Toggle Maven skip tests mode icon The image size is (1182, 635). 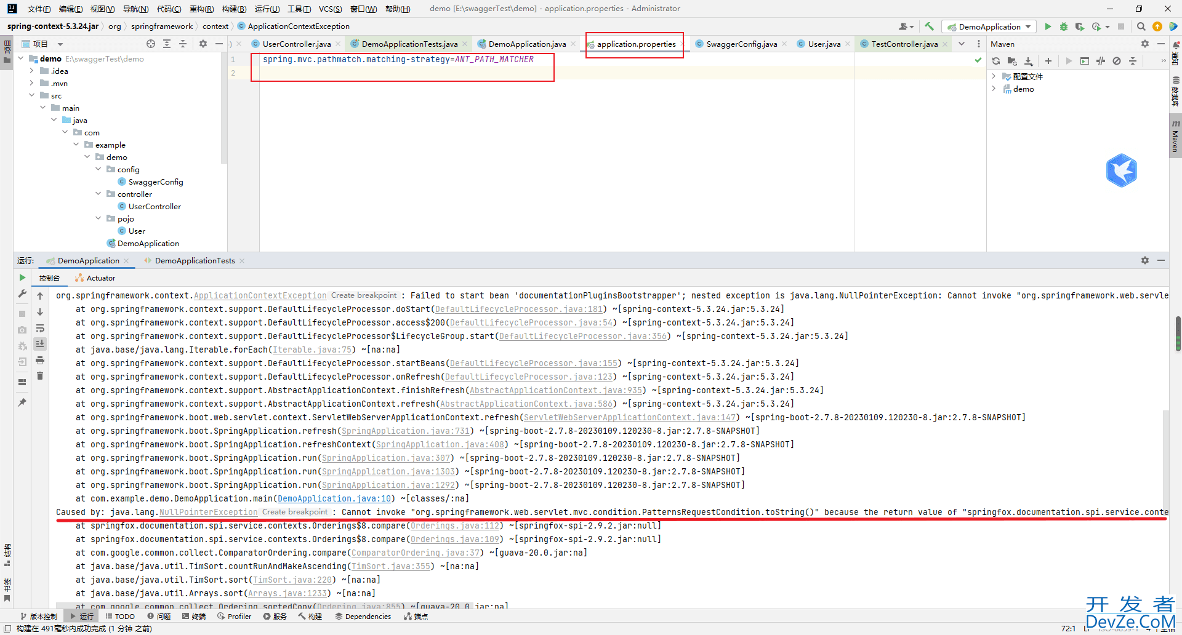(x=1117, y=61)
